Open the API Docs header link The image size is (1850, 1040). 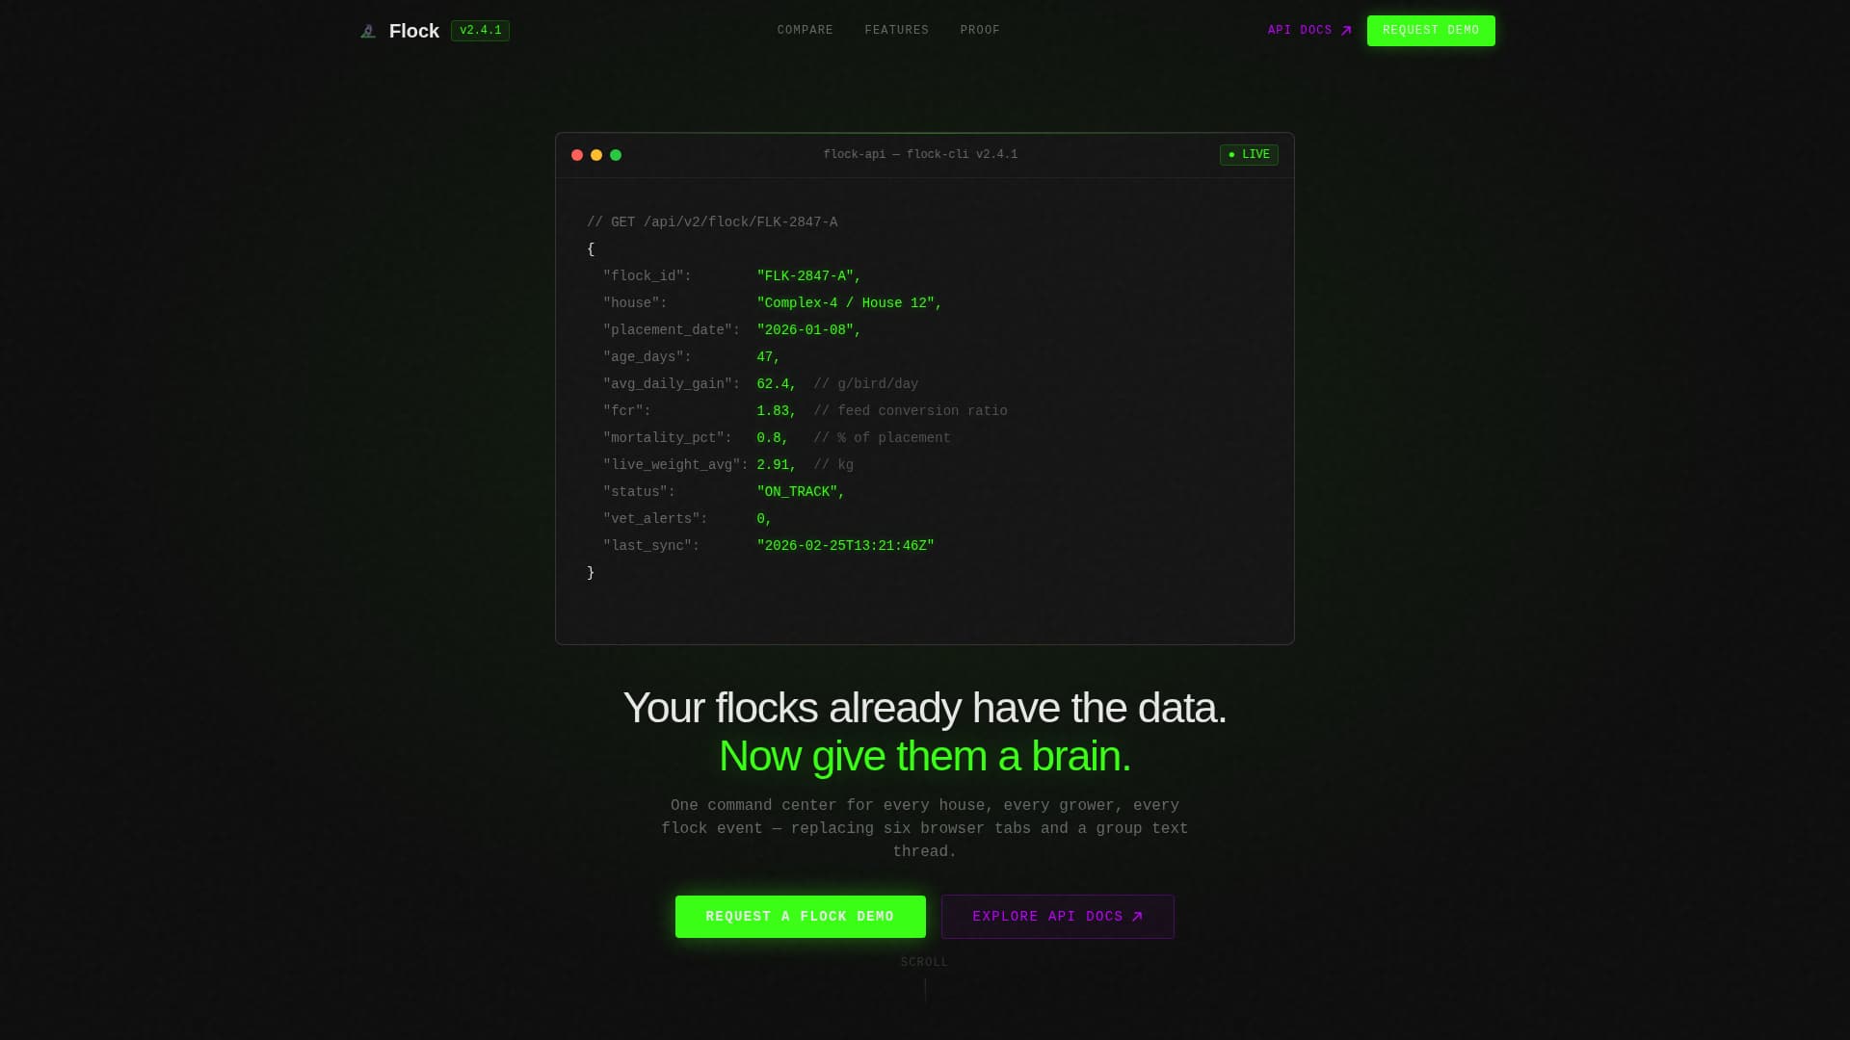[1309, 31]
